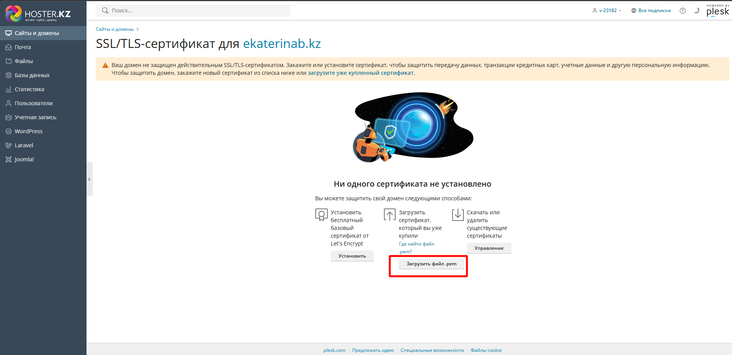Open the v-23182 user account dropdown
This screenshot has height=355, width=732.
pos(607,11)
